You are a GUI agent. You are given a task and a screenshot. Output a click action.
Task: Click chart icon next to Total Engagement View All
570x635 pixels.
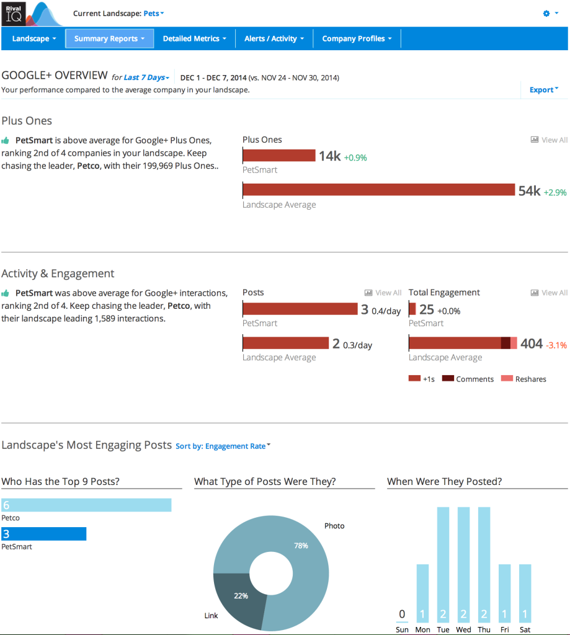pyautogui.click(x=535, y=293)
